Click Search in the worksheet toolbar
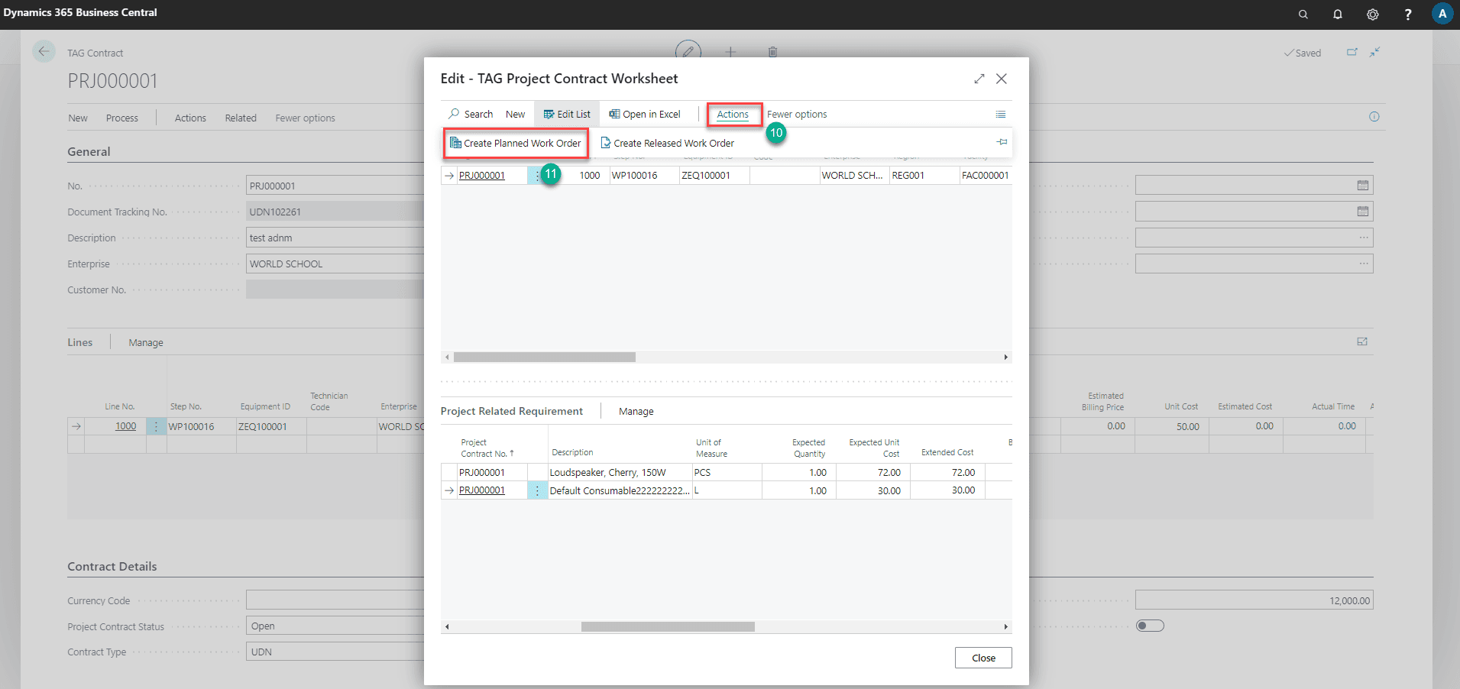This screenshot has width=1460, height=689. pos(471,115)
